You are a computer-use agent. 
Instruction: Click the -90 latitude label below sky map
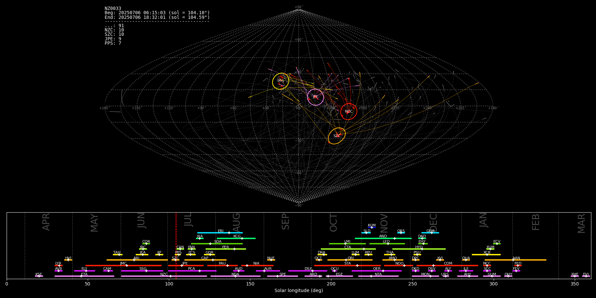tap(298, 206)
